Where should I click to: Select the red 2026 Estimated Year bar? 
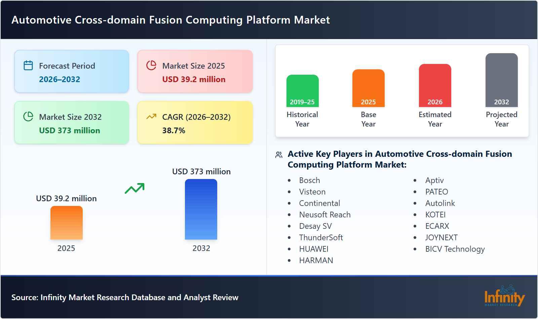tap(435, 85)
